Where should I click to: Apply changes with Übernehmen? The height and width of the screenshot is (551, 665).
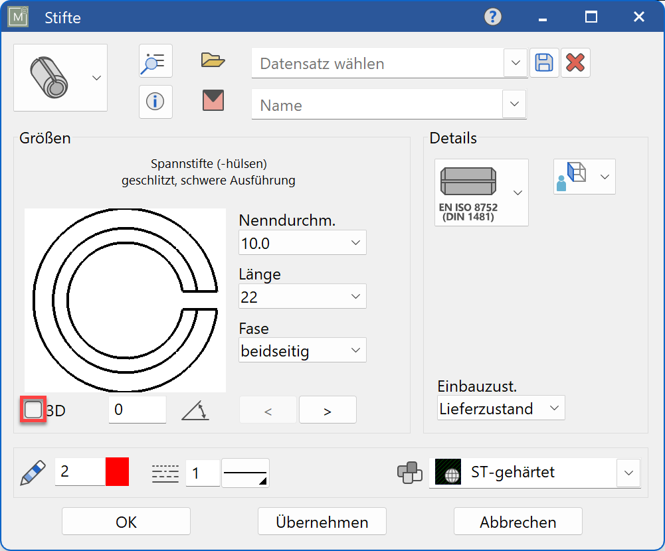point(322,521)
